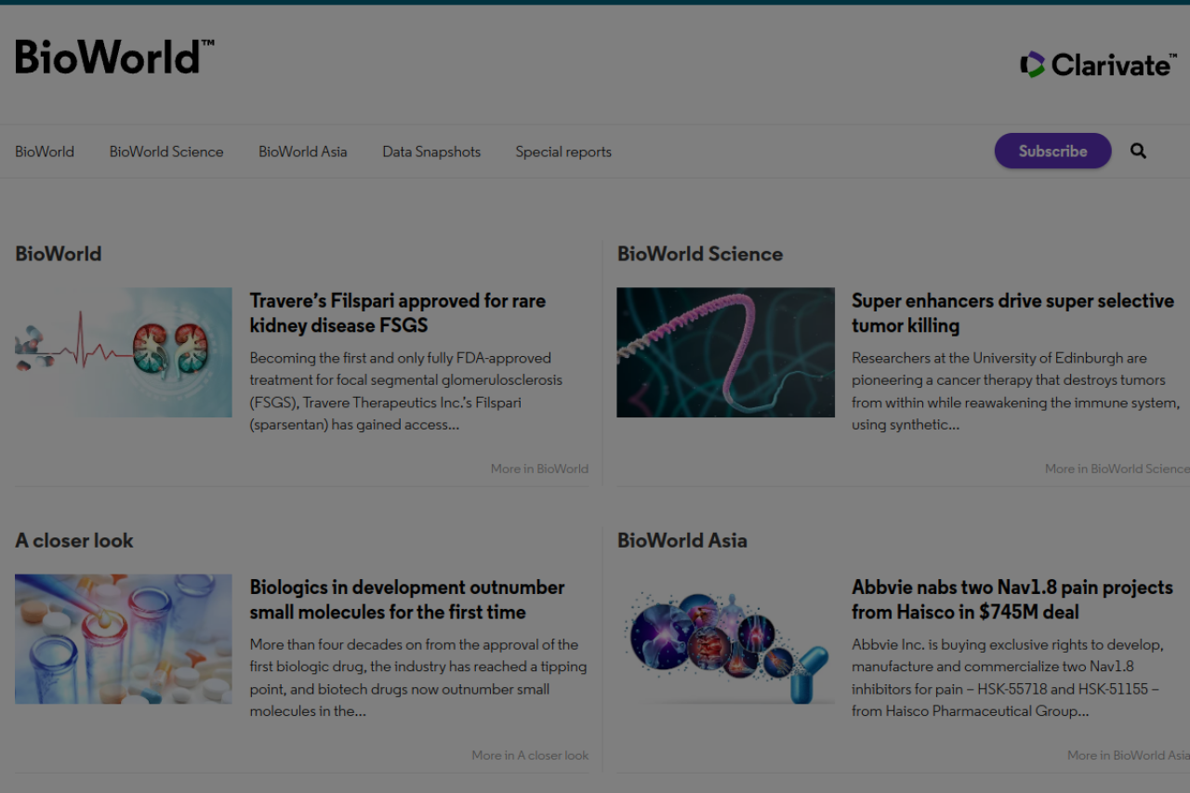Open the BioWorld Science section heading
Viewport: 1190px width, 793px height.
pyautogui.click(x=700, y=254)
